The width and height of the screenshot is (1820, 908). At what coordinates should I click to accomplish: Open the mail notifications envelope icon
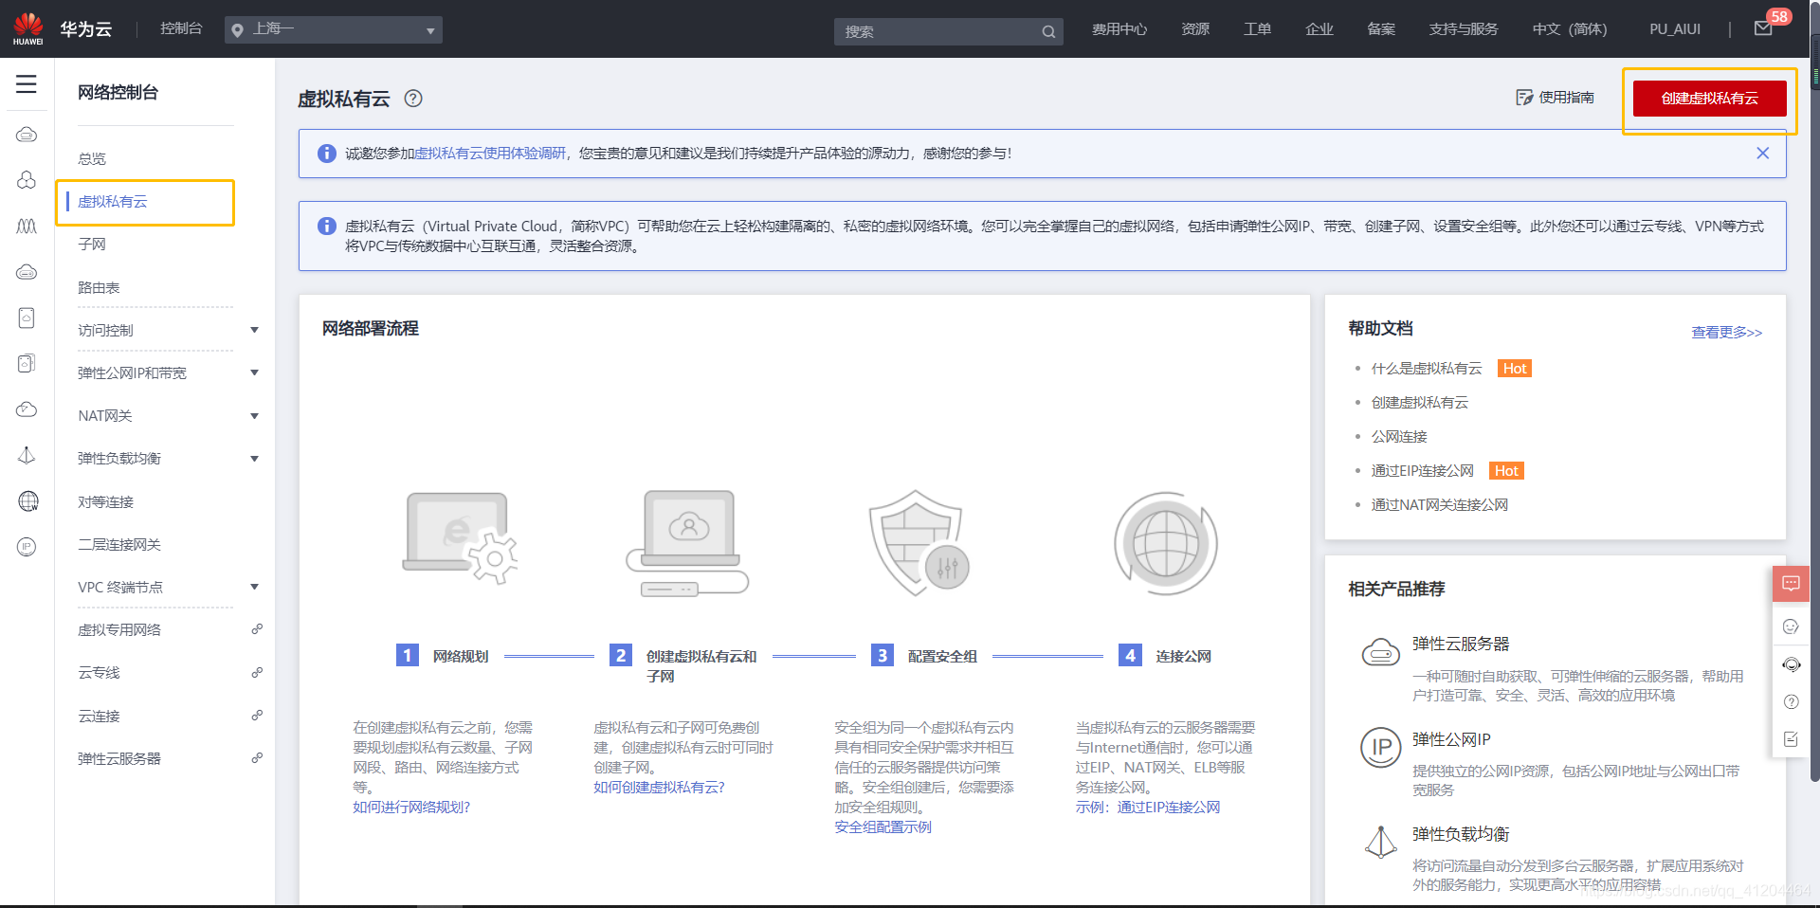1763,28
